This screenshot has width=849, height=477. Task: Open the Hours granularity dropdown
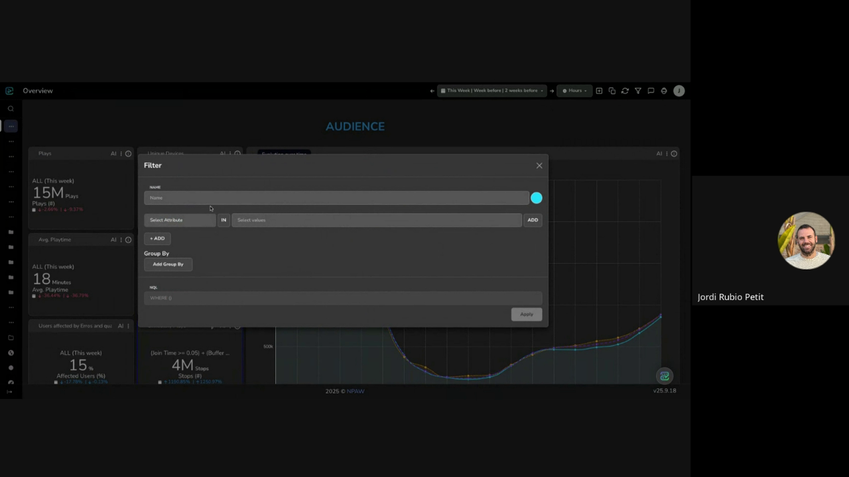click(x=574, y=91)
